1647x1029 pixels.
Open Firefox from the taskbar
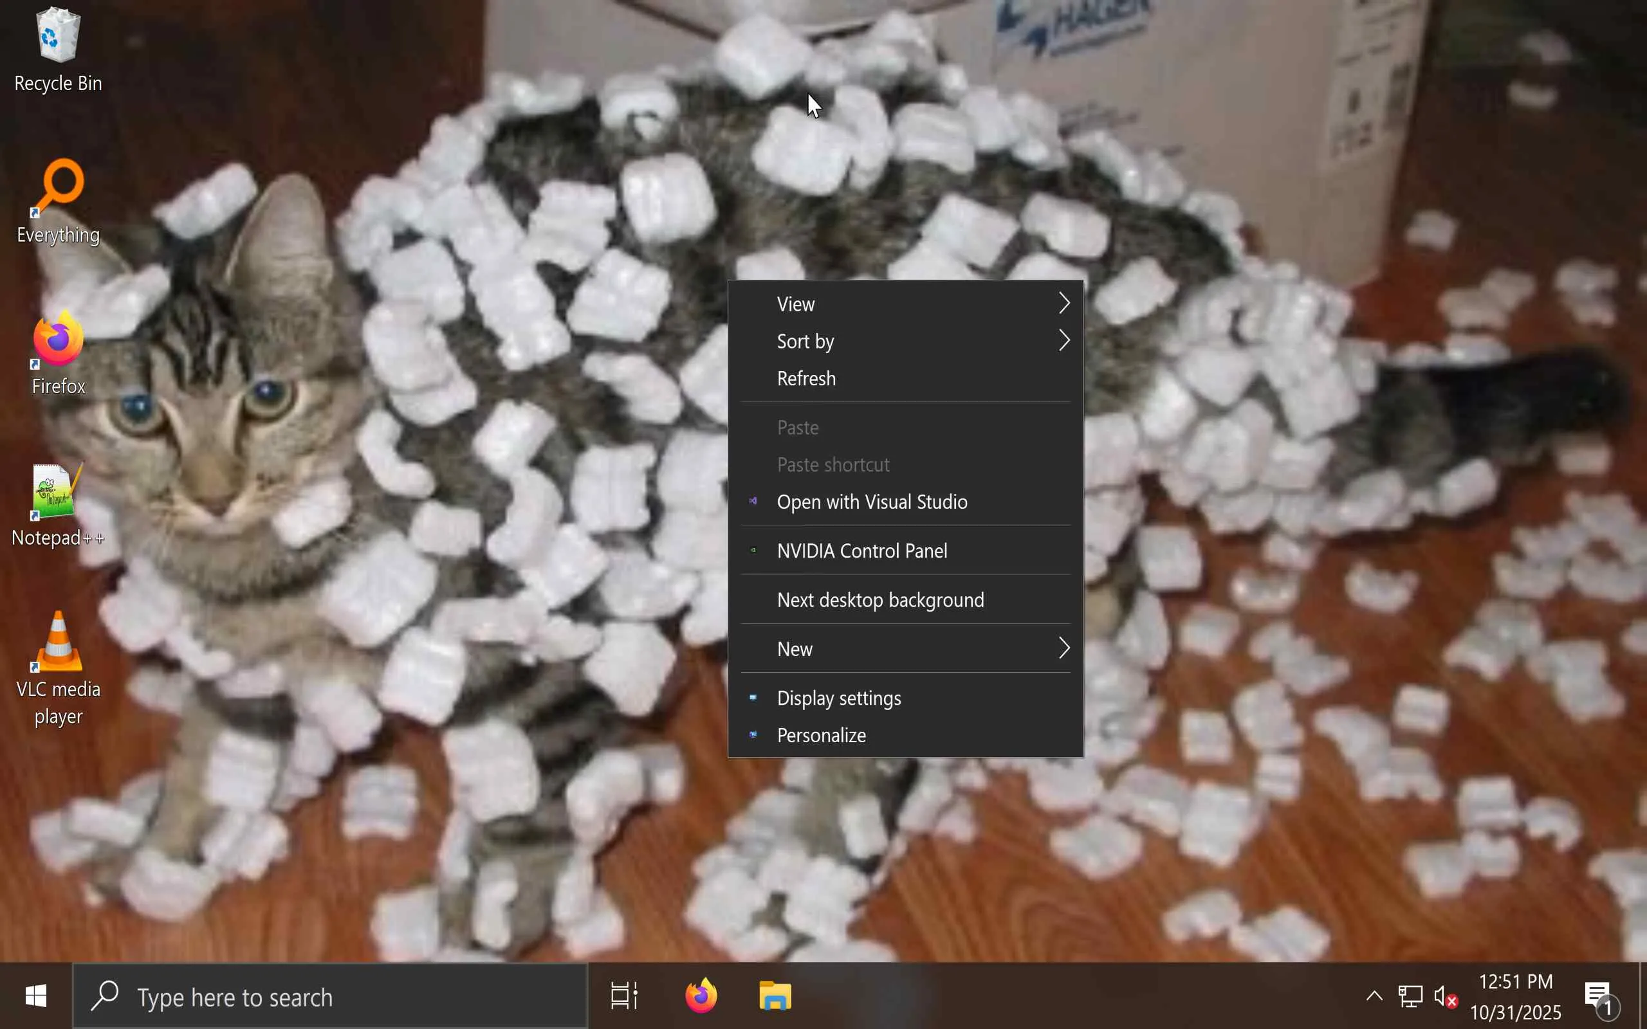(701, 996)
